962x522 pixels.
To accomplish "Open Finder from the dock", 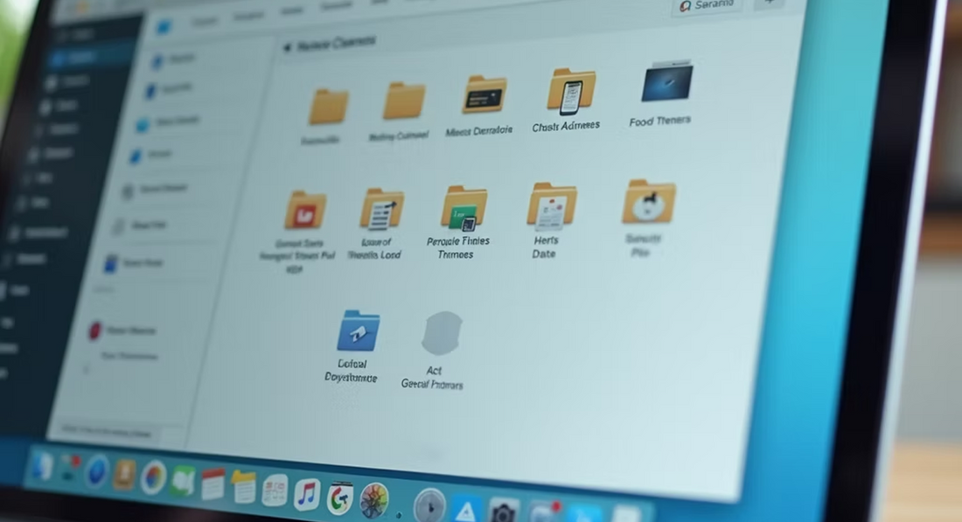I will pos(41,468).
